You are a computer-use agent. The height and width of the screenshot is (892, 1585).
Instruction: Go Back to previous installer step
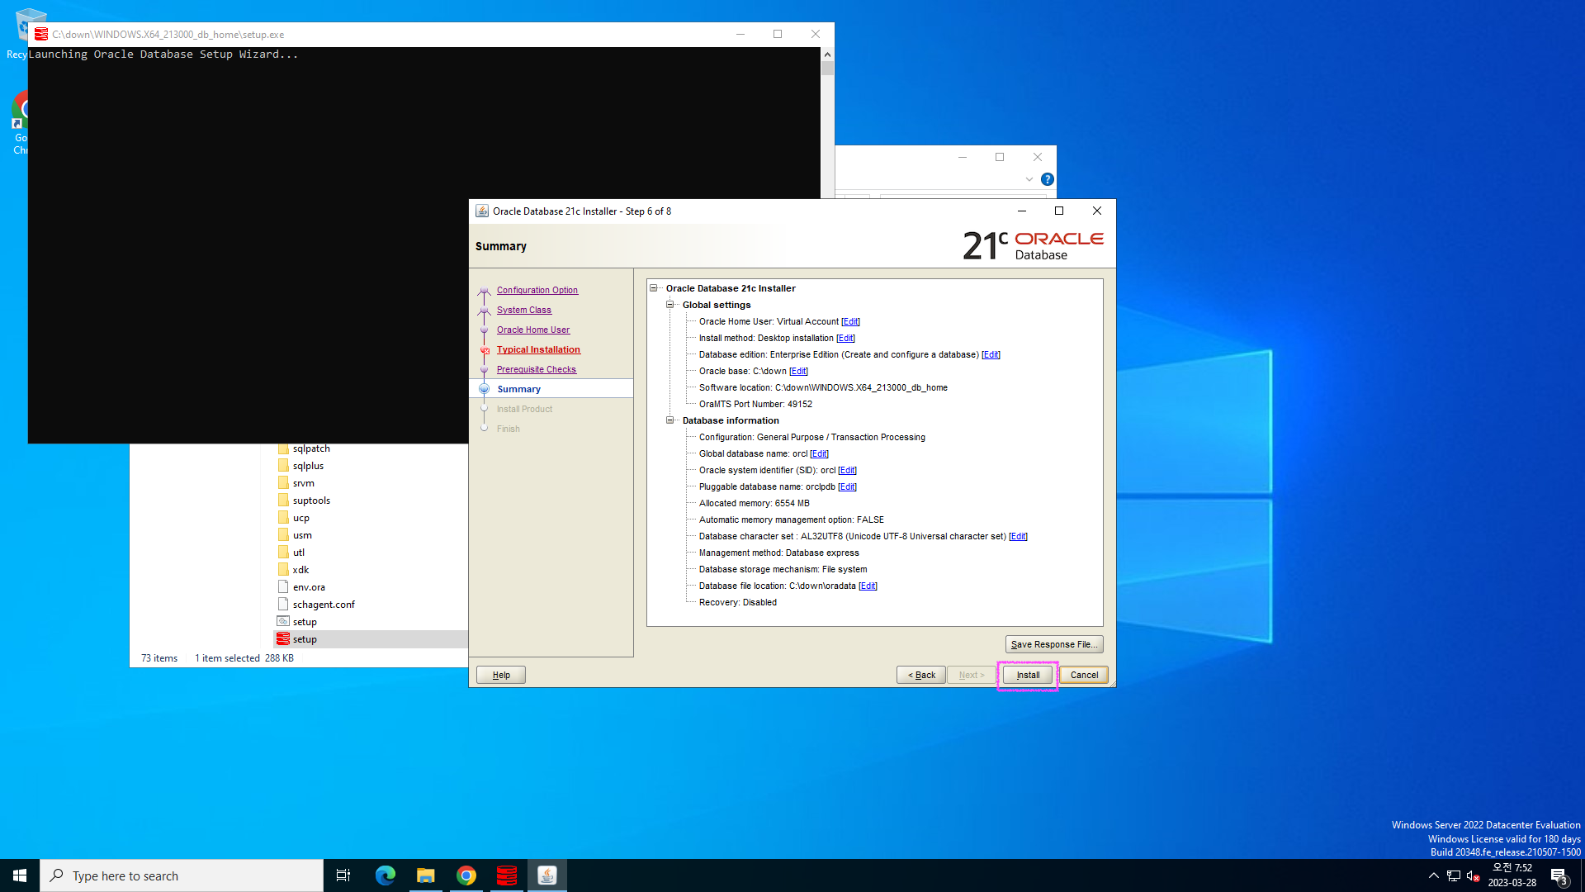click(921, 675)
